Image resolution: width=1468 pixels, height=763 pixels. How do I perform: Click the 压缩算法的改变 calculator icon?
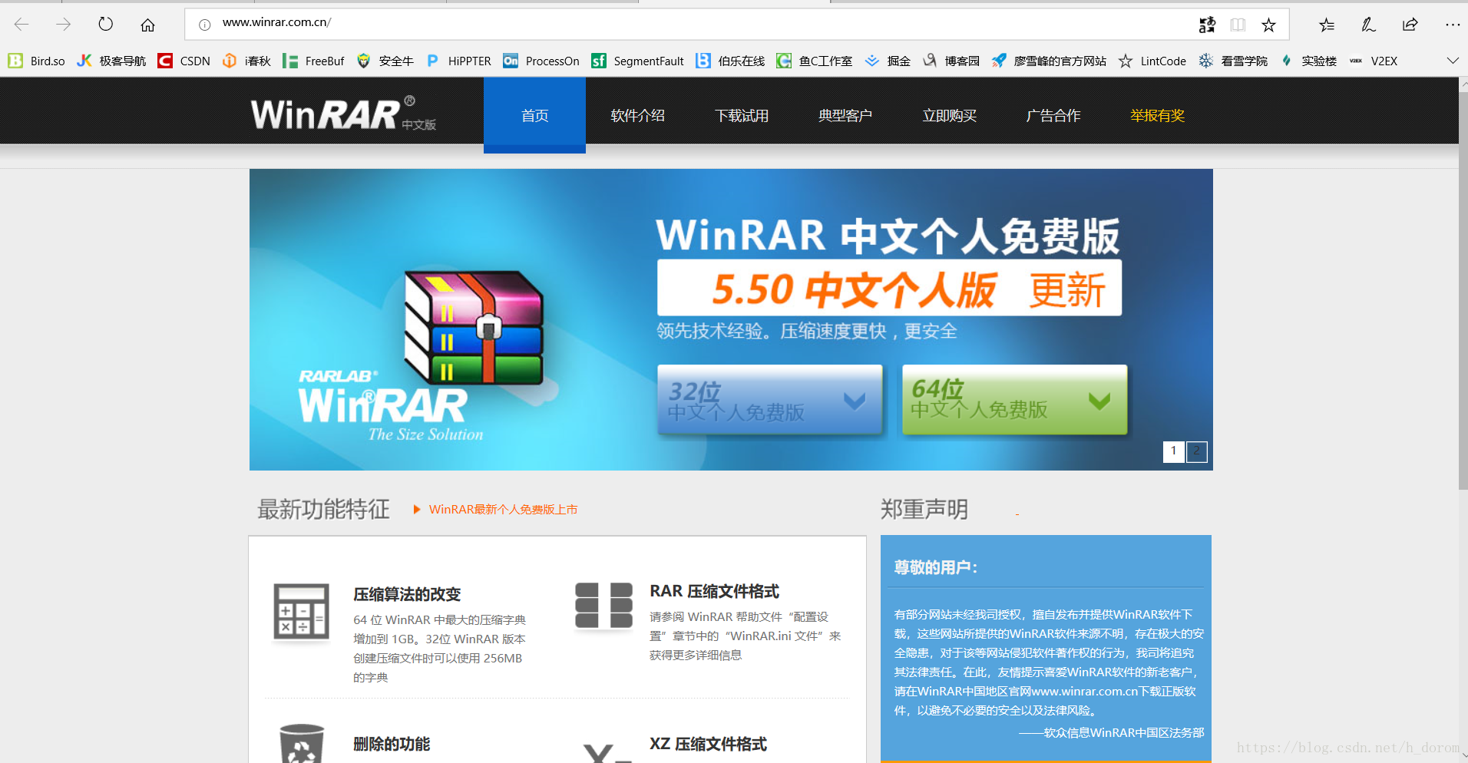point(302,612)
